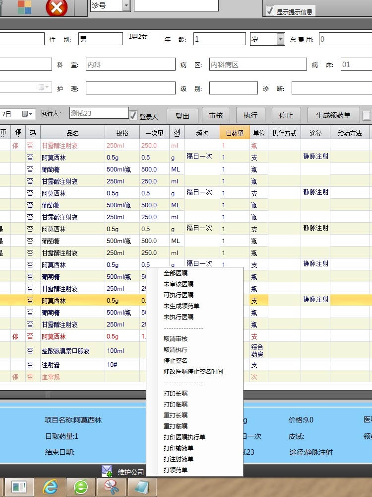Click the 生成领药单 button

click(x=333, y=115)
